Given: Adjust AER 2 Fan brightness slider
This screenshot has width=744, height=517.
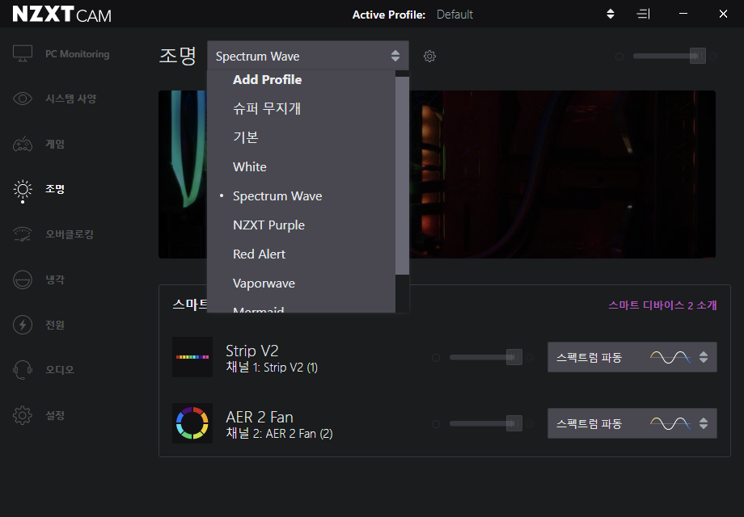Looking at the screenshot, I should (486, 423).
